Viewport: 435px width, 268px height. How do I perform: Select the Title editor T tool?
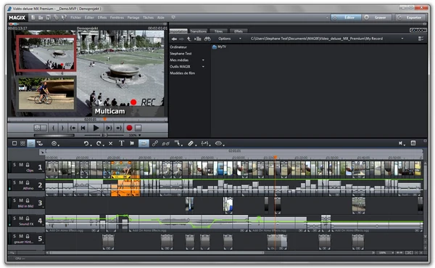point(122,143)
